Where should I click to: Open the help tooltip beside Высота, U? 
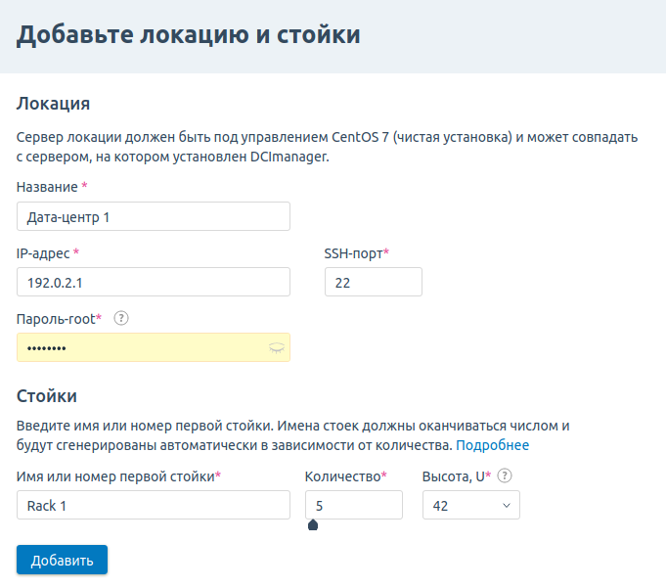505,475
